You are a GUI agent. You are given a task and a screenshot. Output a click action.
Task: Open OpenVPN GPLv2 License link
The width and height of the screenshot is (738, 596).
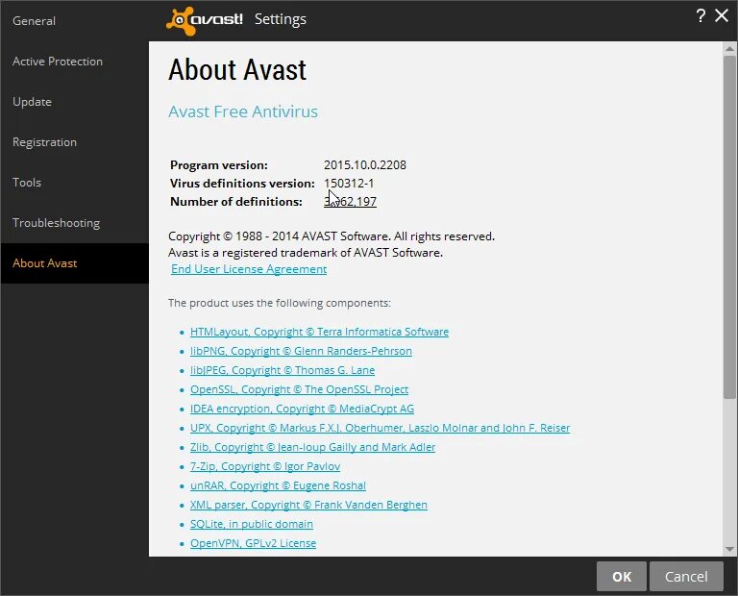[253, 543]
